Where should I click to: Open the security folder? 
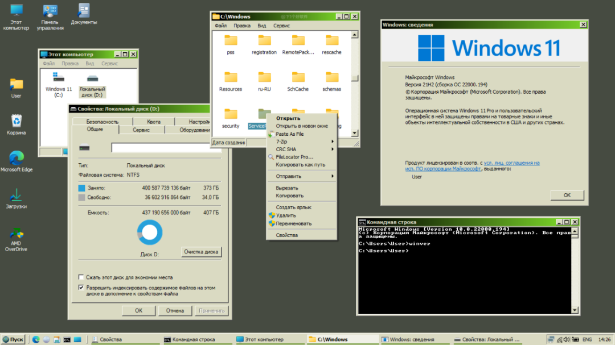[x=230, y=117]
